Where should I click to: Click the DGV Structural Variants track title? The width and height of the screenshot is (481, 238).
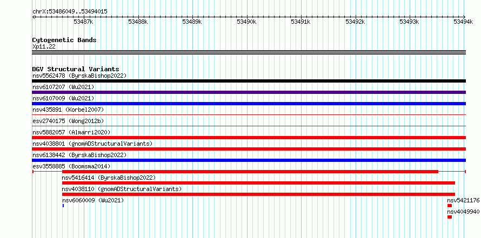tap(76, 69)
